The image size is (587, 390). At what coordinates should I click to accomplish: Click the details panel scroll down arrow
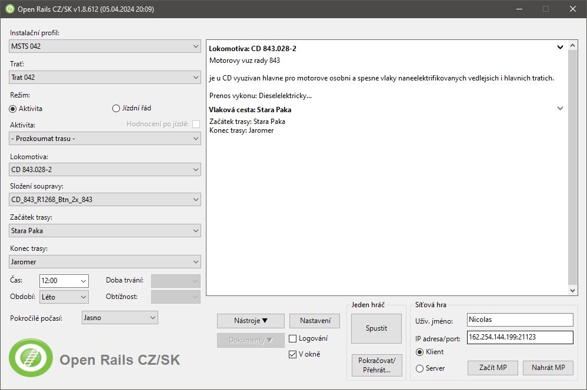click(572, 291)
